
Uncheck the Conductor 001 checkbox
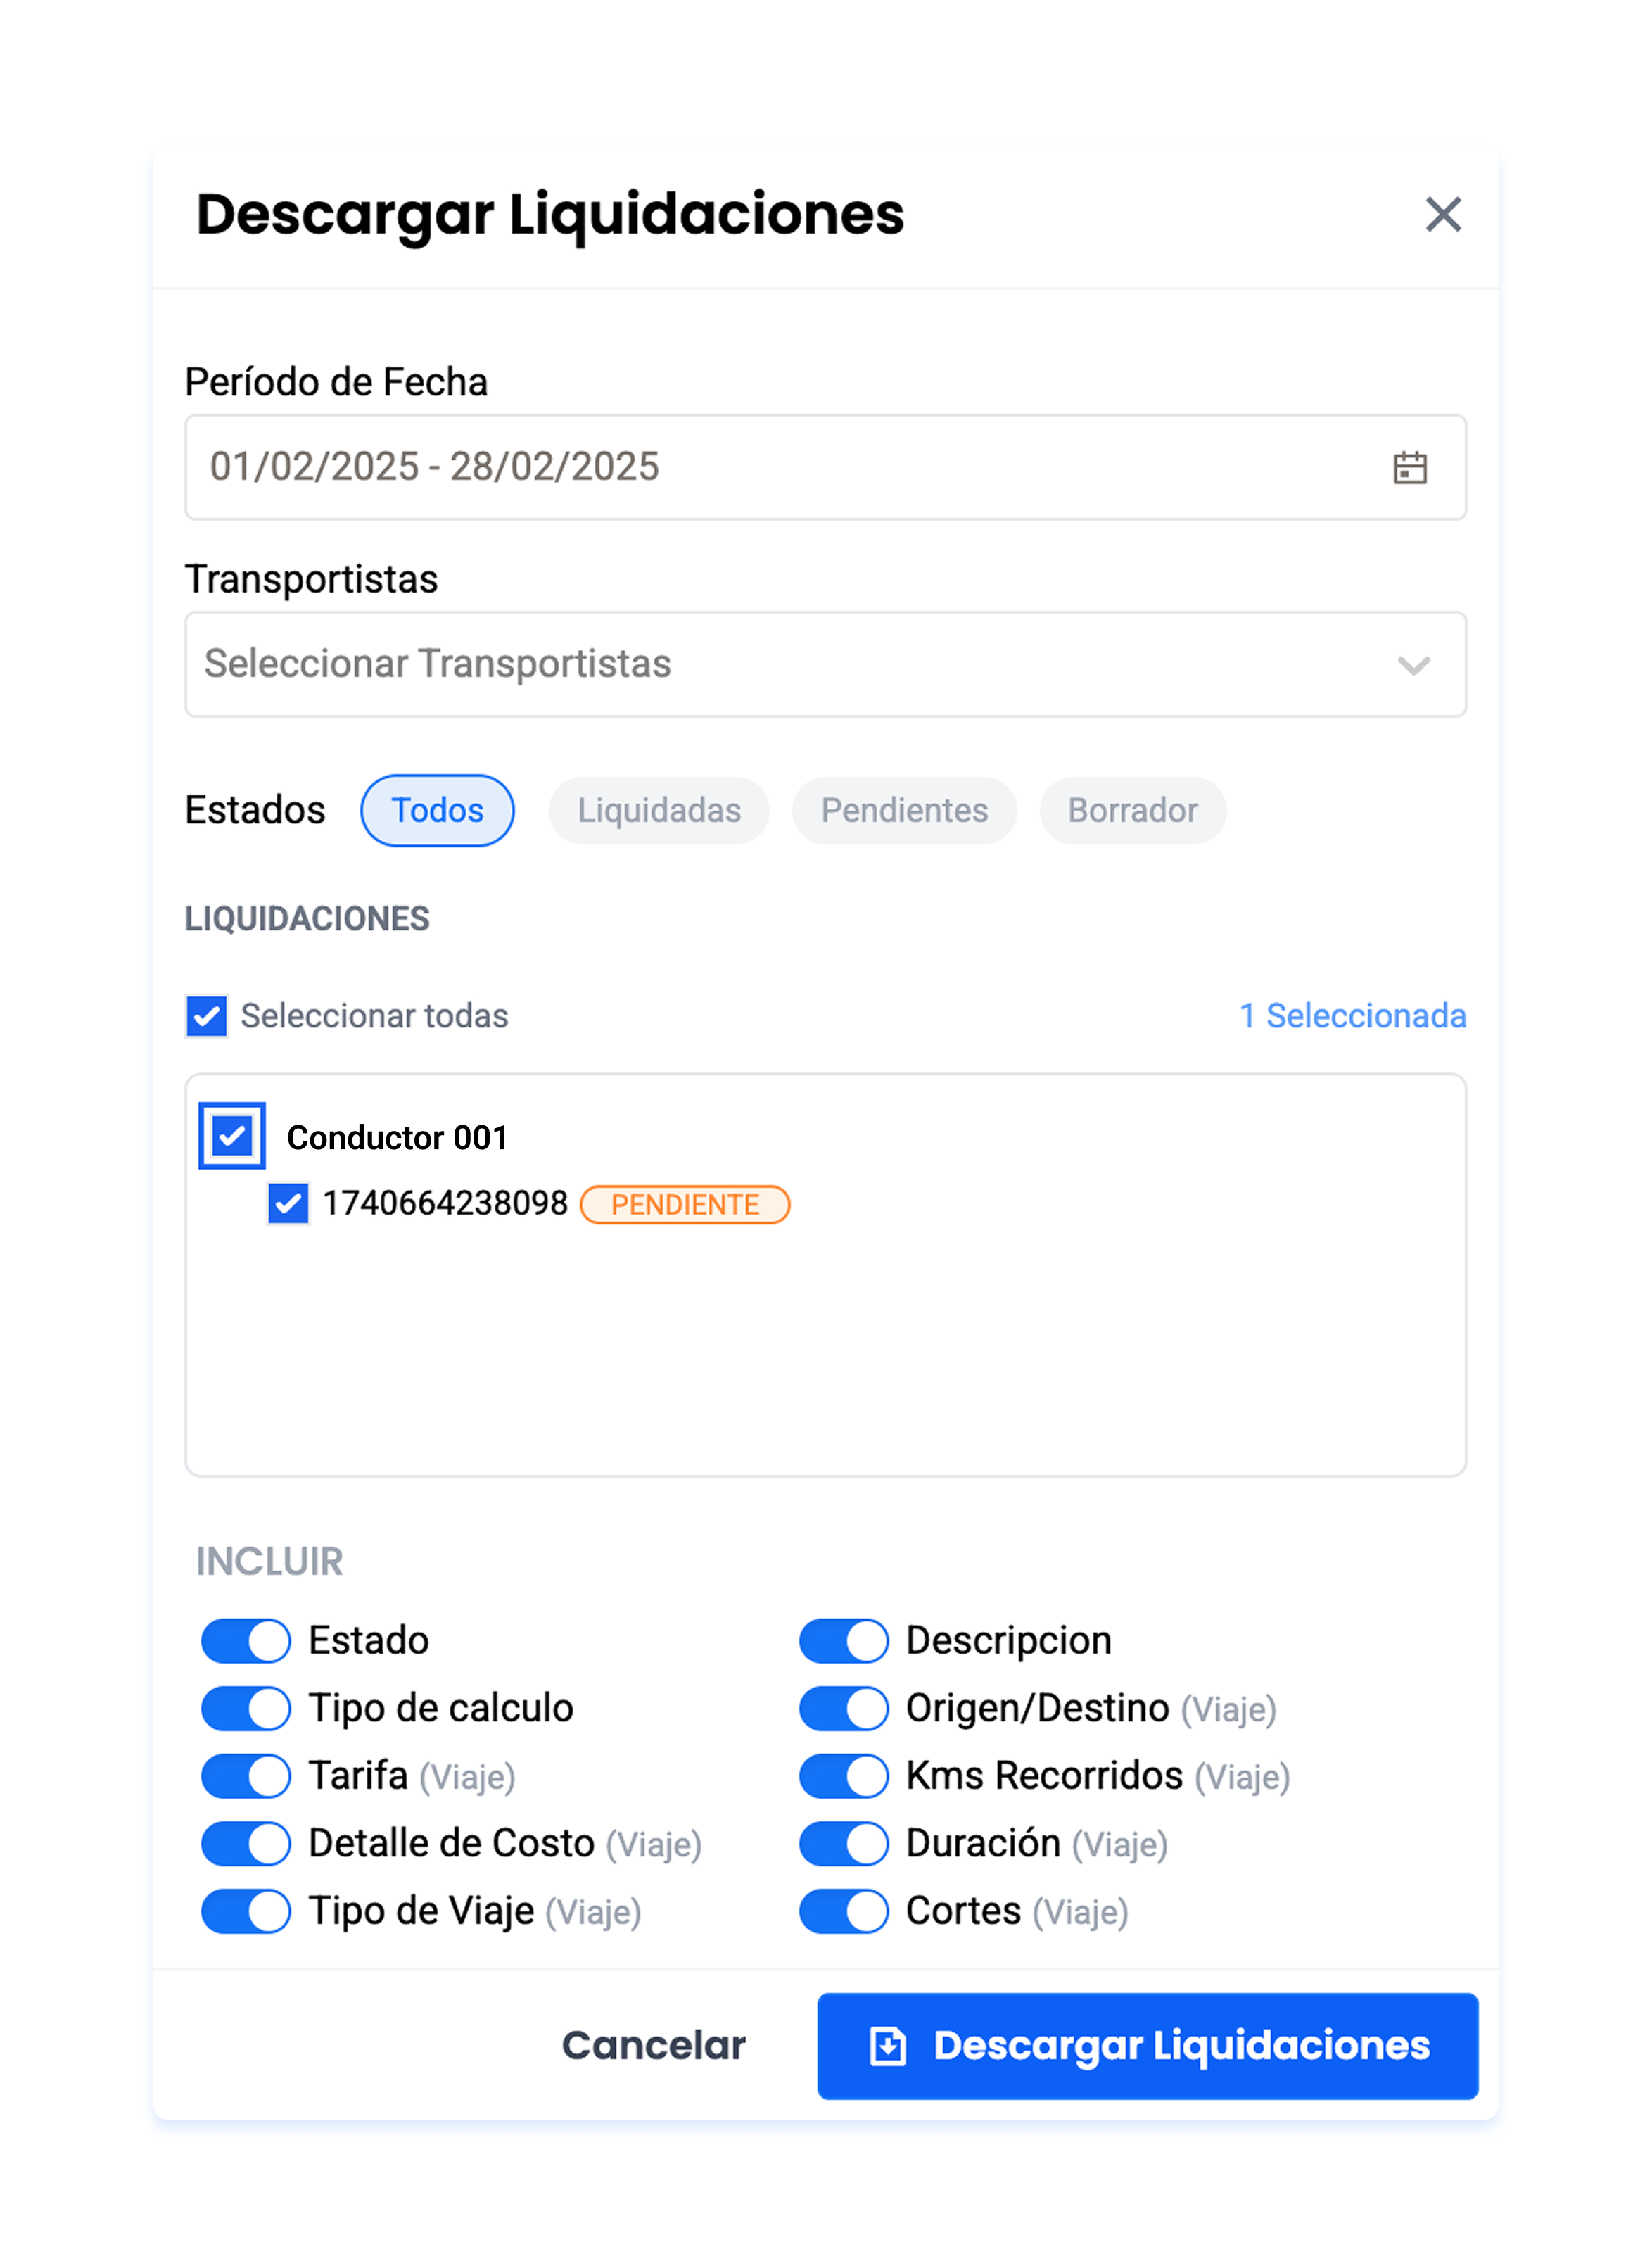(232, 1136)
